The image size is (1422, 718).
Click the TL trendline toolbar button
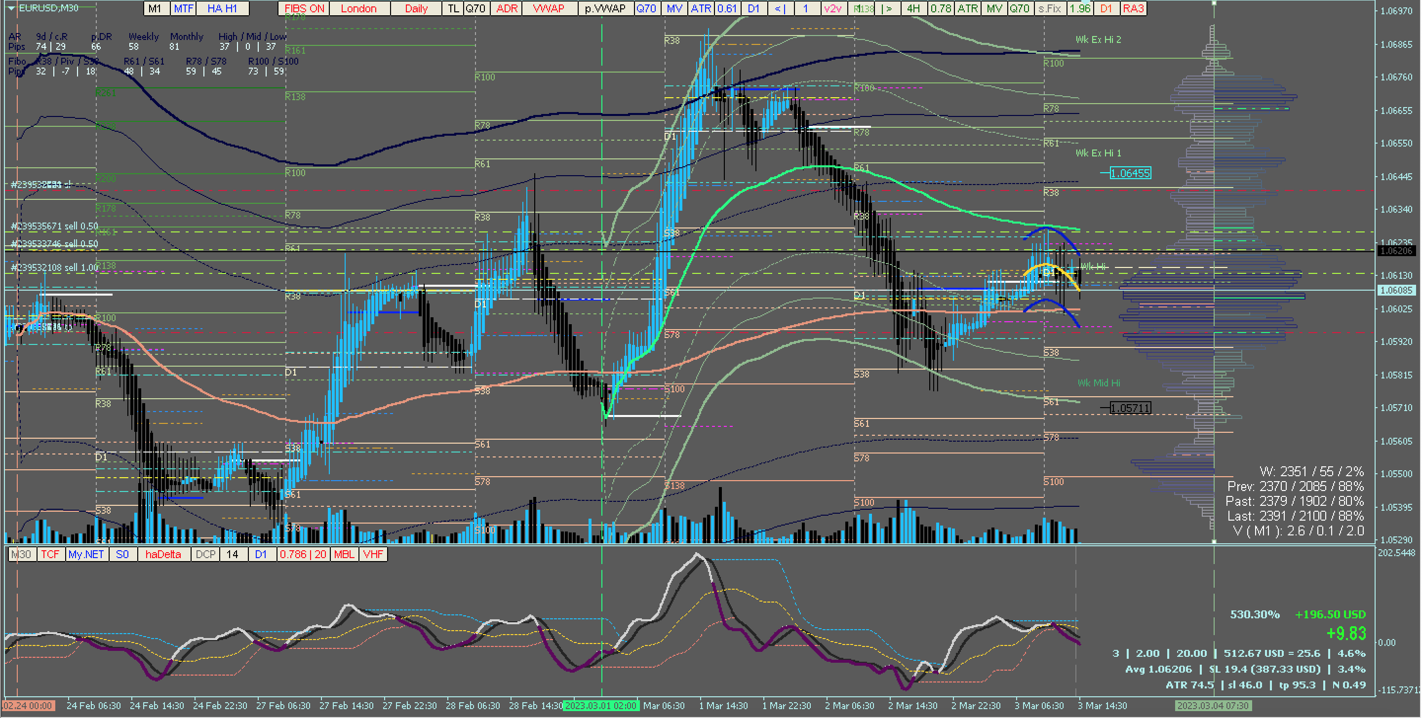453,8
